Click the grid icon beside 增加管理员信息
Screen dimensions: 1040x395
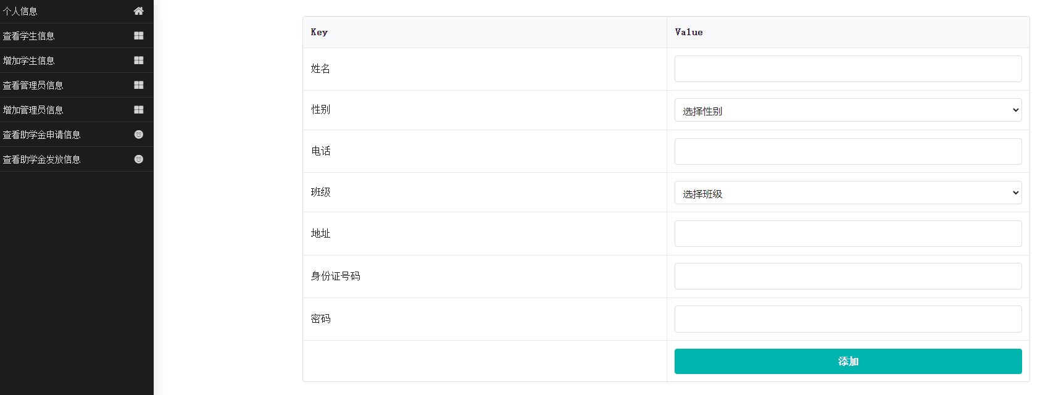(138, 109)
